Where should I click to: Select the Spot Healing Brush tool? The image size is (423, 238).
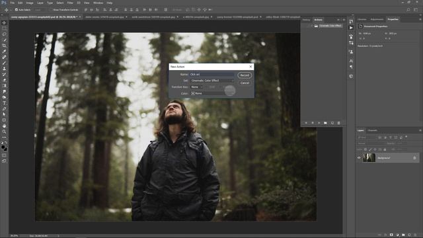[x=4, y=58]
